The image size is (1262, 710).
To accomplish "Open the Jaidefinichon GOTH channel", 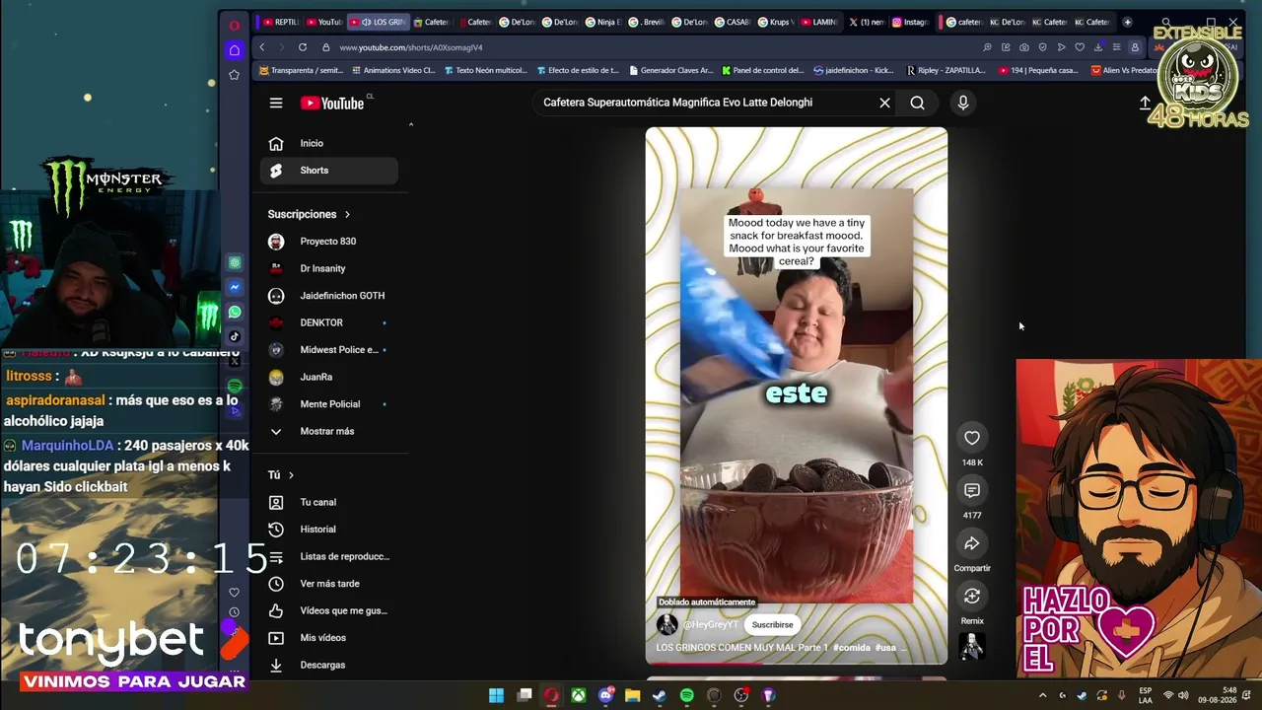I will pos(329,296).
